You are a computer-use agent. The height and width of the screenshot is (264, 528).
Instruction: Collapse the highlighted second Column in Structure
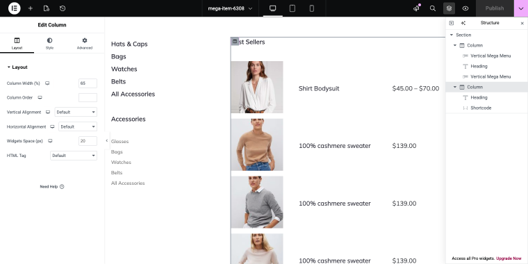(x=455, y=88)
